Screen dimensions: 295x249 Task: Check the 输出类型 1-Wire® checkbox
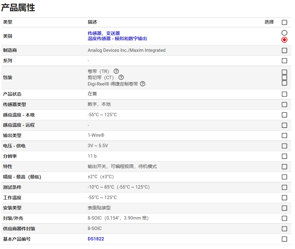click(x=284, y=136)
